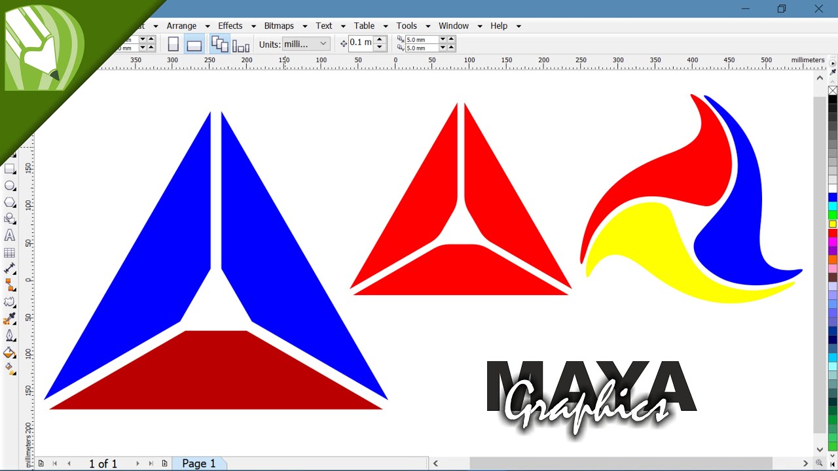Screen dimensions: 838x471
Task: Apply layout to all pages
Action: (220, 44)
